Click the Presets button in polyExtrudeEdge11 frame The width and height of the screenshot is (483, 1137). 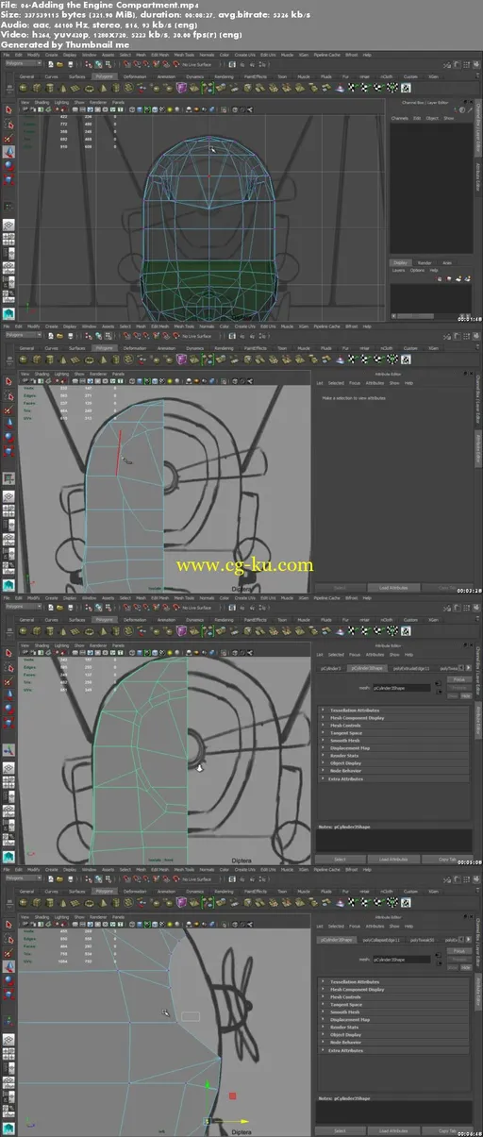(458, 687)
